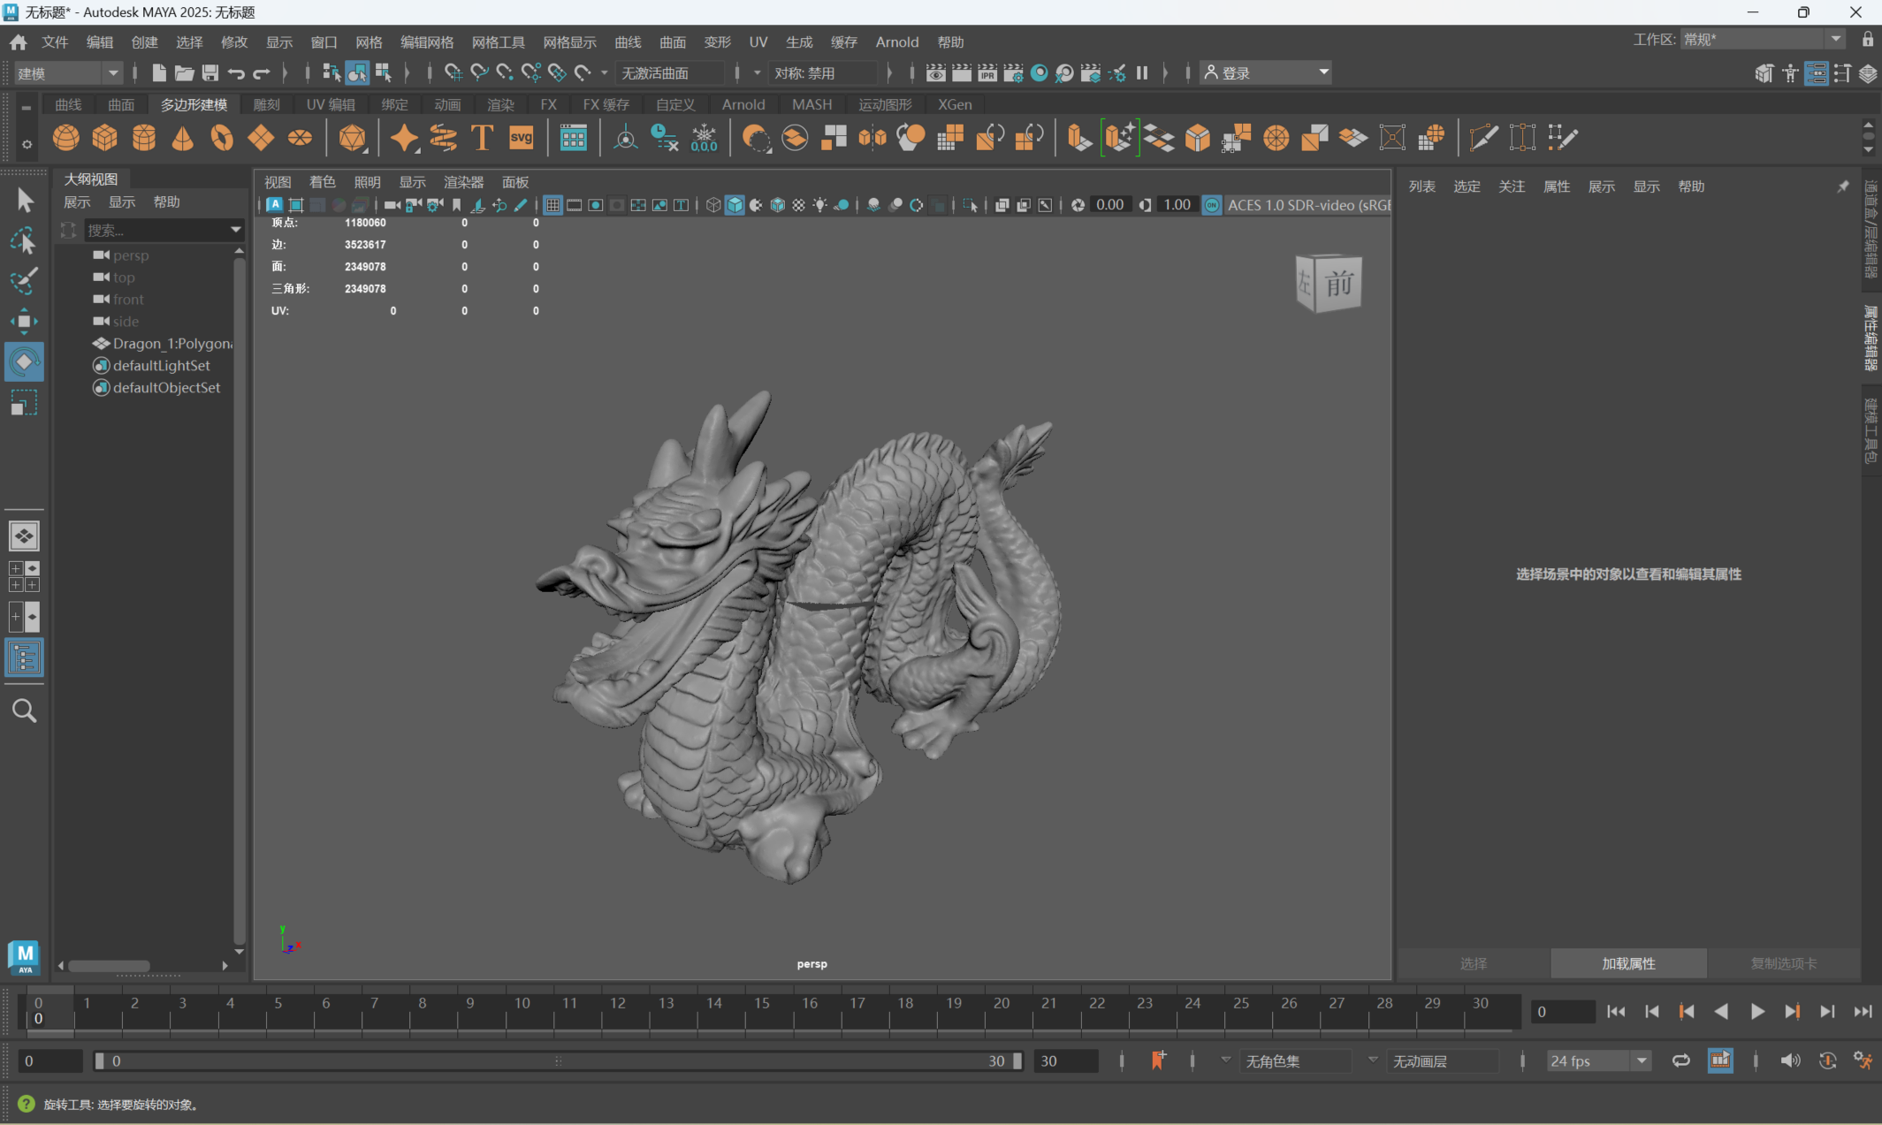This screenshot has height=1125, width=1882.
Task: Activate the Move tool in toolbox
Action: [x=24, y=321]
